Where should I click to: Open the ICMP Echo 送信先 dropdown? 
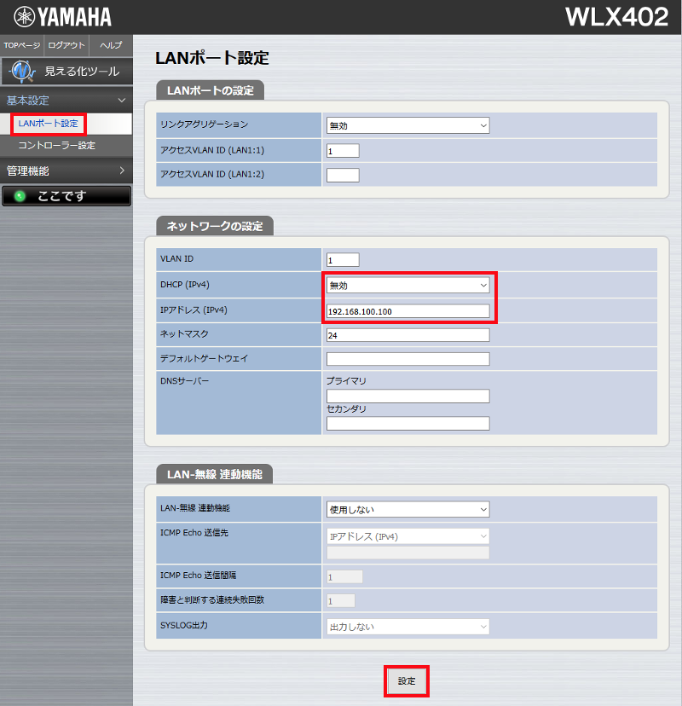point(407,535)
